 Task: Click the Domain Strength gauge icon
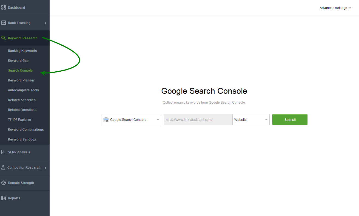click(4, 183)
